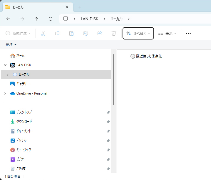Image resolution: width=211 pixels, height=180 pixels.
Task: Click the Cut scissors icon
Action: point(43,34)
